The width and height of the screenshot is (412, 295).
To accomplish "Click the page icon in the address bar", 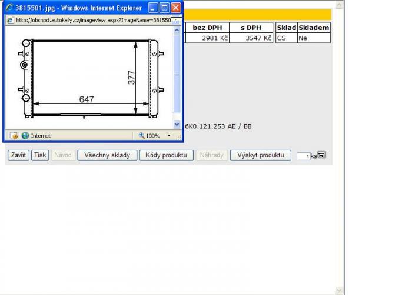I will 10,19.
